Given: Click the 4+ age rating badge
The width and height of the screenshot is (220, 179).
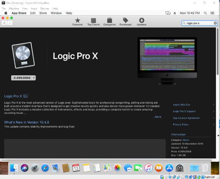Looking at the screenshot, I should 26,96.
